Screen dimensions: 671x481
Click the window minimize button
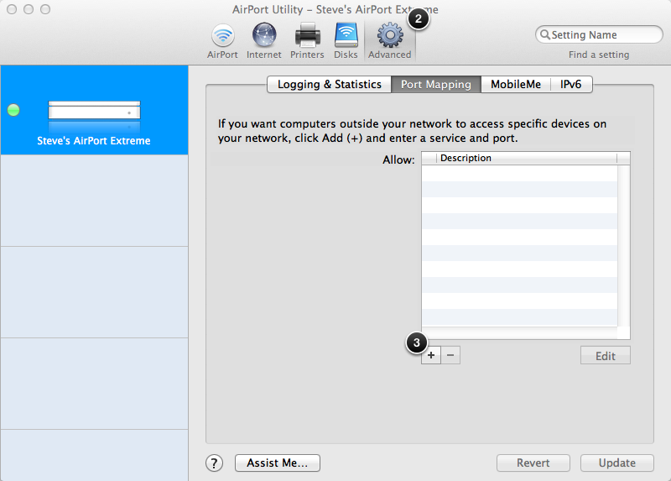[x=29, y=9]
